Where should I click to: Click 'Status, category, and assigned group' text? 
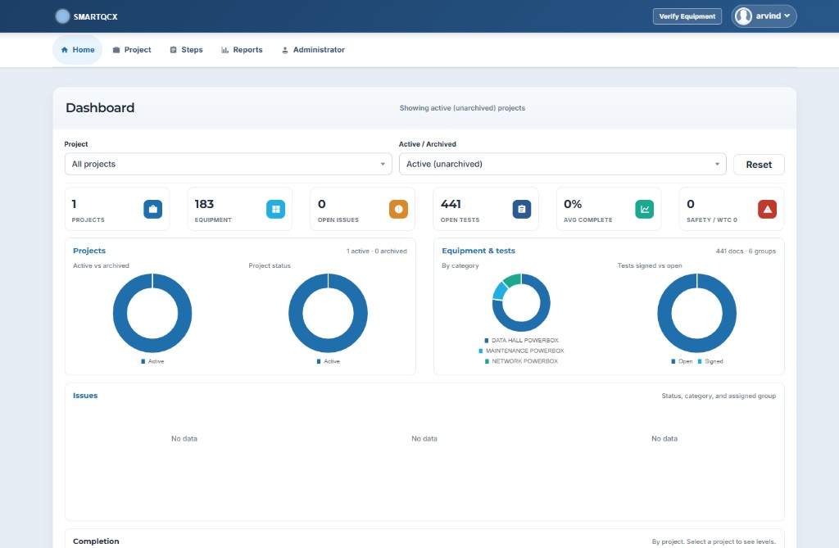[719, 396]
